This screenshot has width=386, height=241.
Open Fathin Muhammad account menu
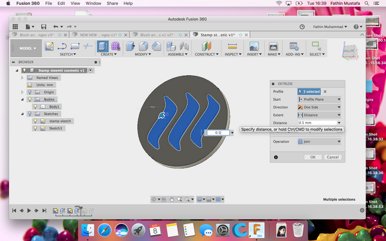coord(330,27)
